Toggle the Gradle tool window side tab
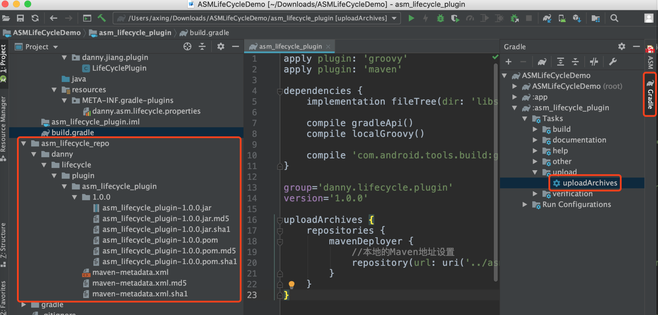The height and width of the screenshot is (315, 658). [x=650, y=94]
